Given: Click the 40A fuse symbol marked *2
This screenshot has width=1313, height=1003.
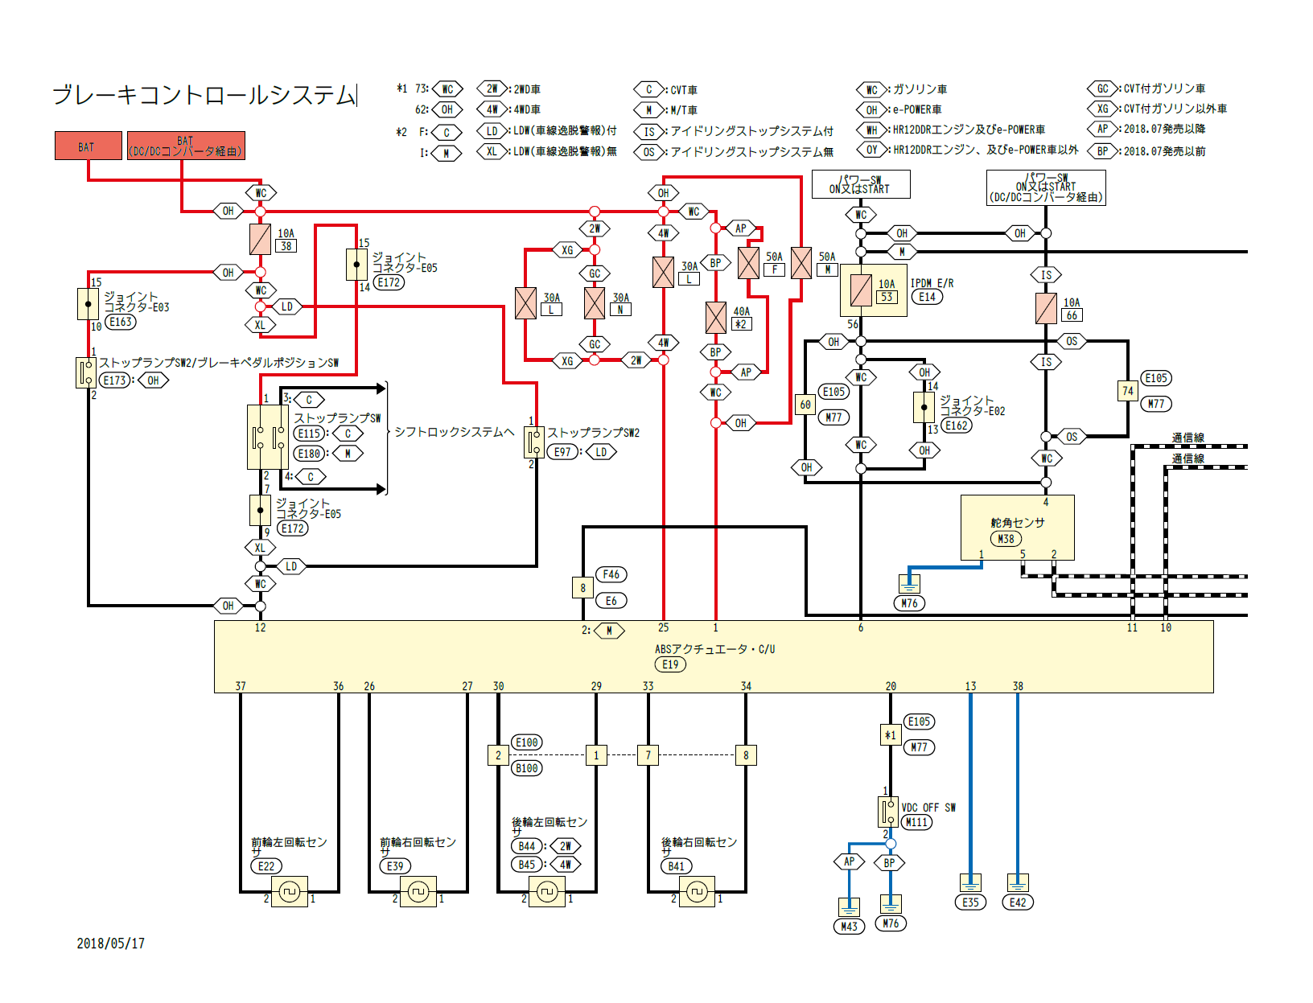Looking at the screenshot, I should click(715, 318).
